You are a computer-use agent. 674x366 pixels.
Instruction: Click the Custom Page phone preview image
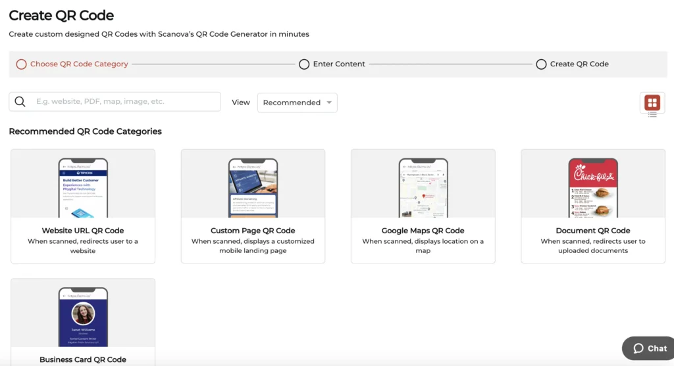coord(253,188)
